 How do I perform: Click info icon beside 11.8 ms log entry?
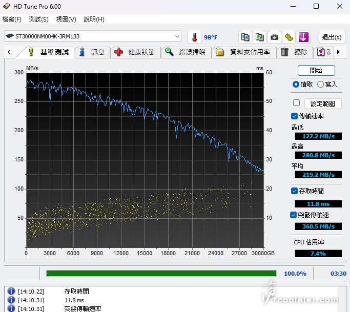(x=11, y=300)
